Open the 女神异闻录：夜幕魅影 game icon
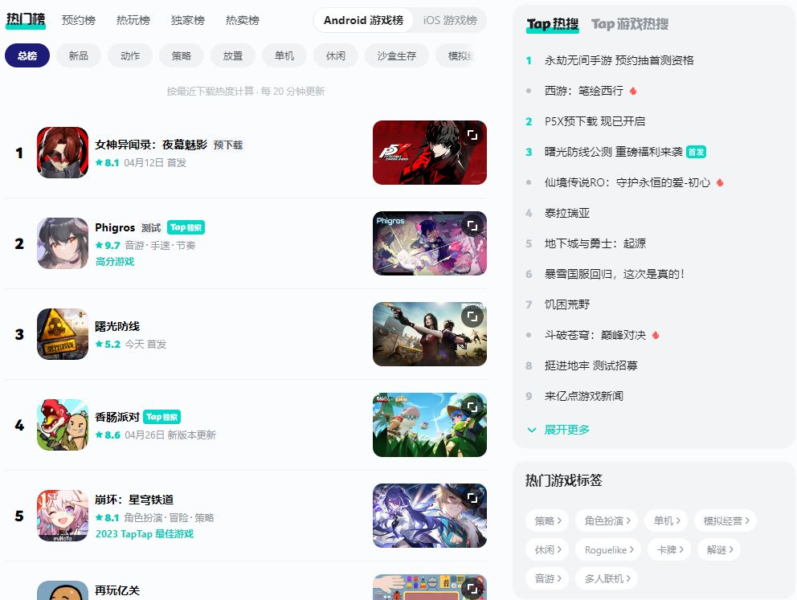 coord(63,153)
